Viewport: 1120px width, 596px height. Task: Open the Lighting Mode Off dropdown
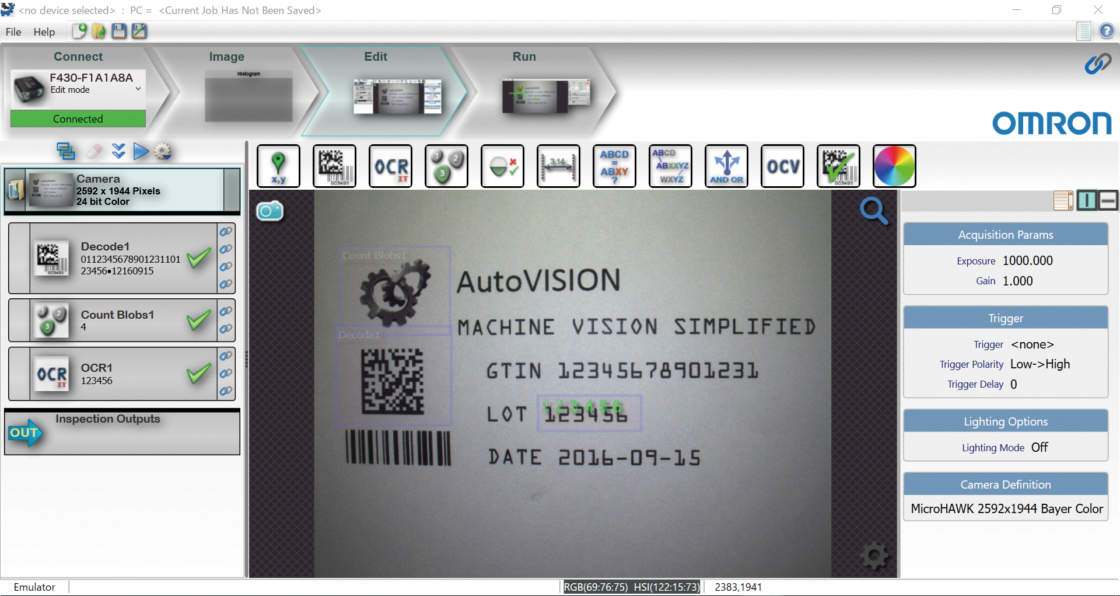[x=1039, y=447]
